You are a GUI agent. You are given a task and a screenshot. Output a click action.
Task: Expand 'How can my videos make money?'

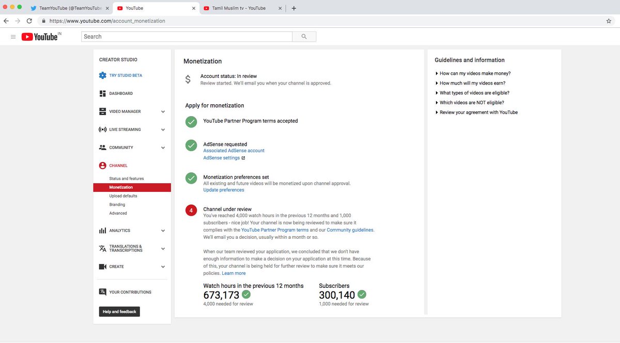coord(473,73)
